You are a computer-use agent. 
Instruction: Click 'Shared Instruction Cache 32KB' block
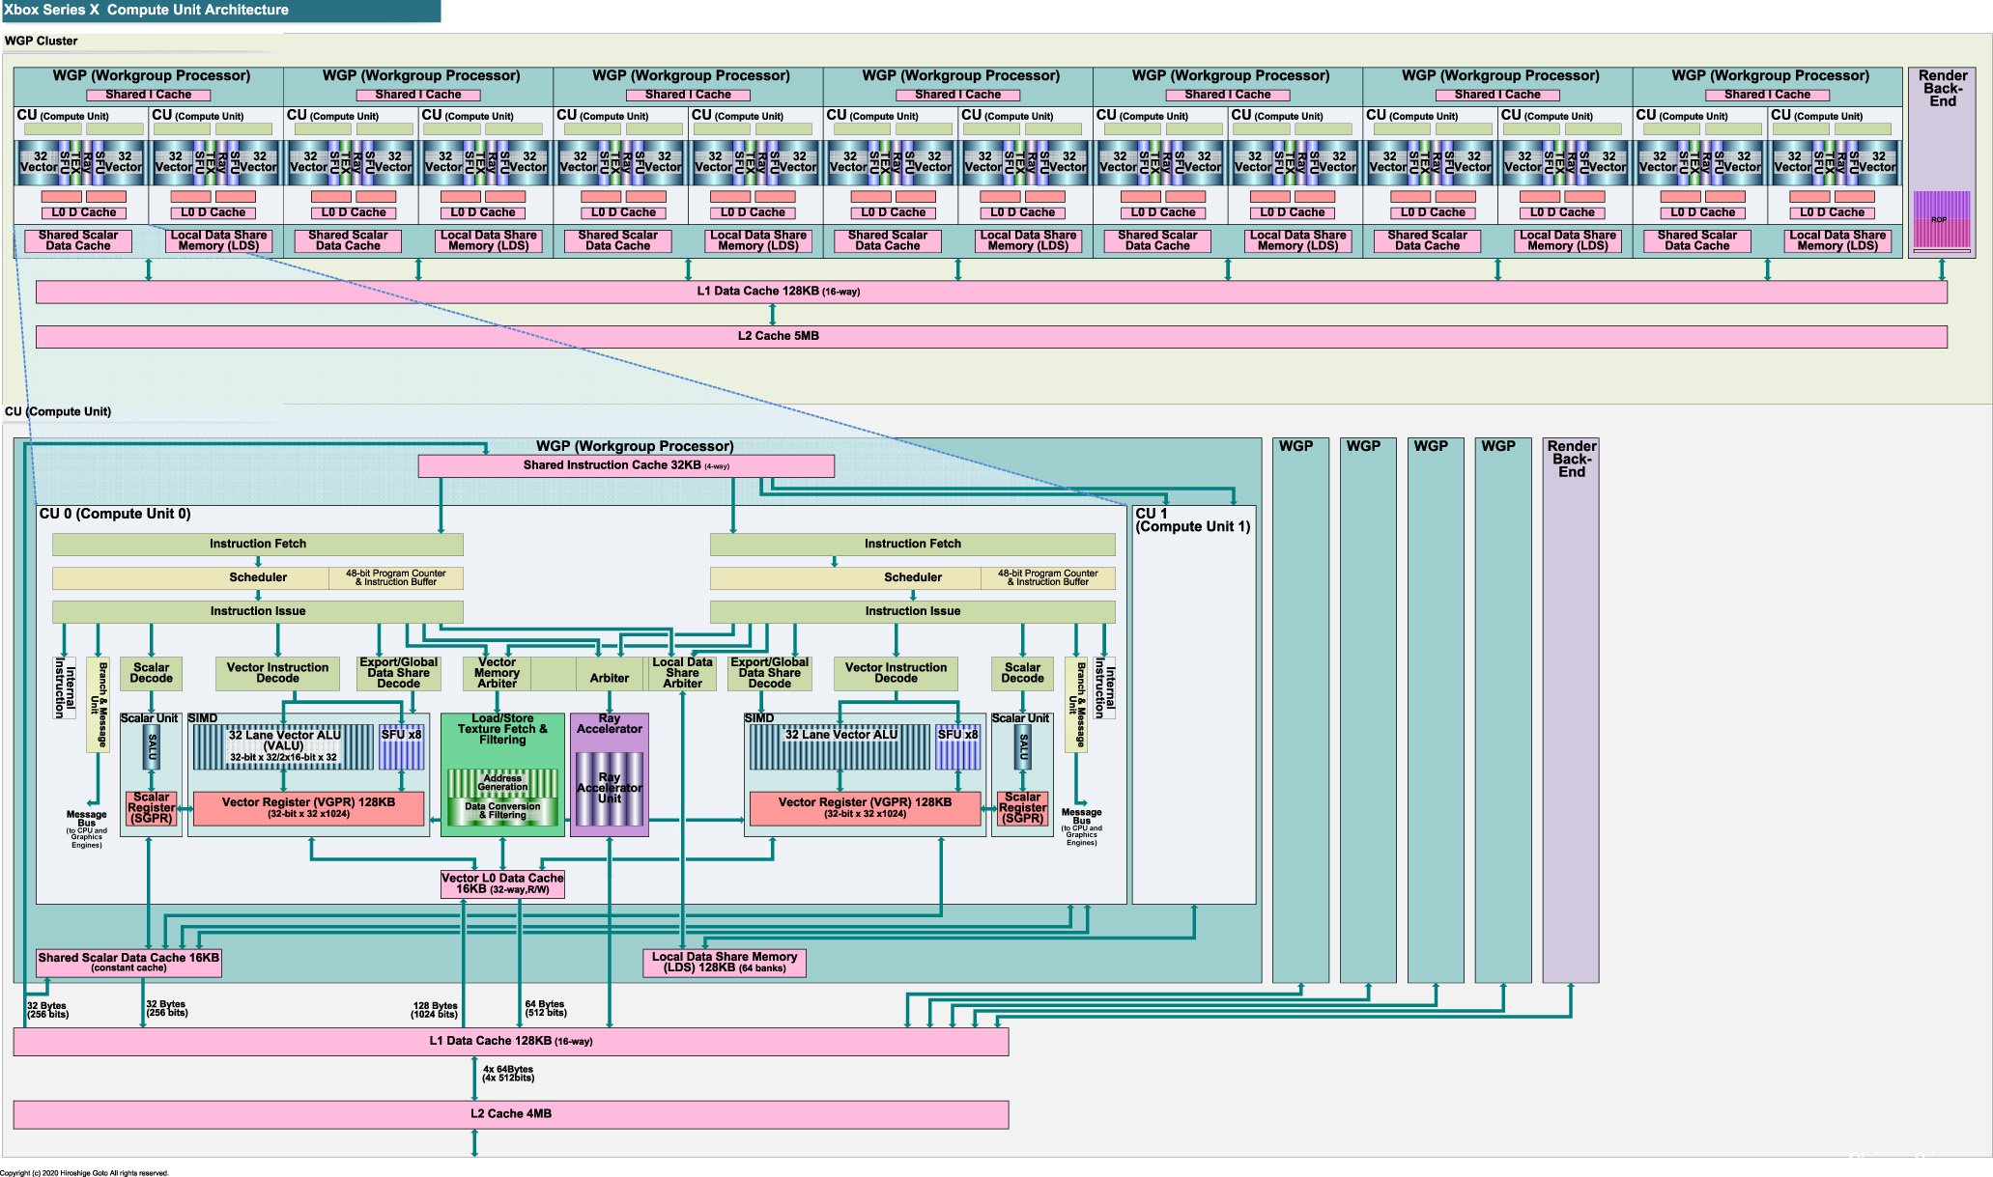[626, 465]
